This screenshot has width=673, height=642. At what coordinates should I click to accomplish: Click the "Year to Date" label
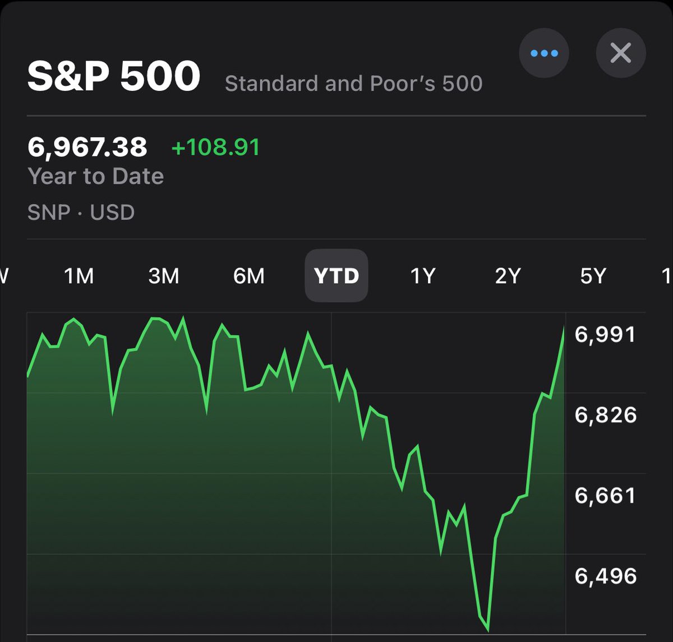pos(96,176)
